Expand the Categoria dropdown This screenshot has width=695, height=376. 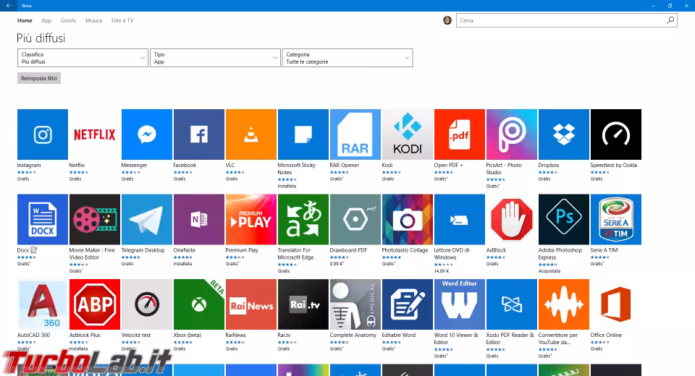[x=347, y=59]
